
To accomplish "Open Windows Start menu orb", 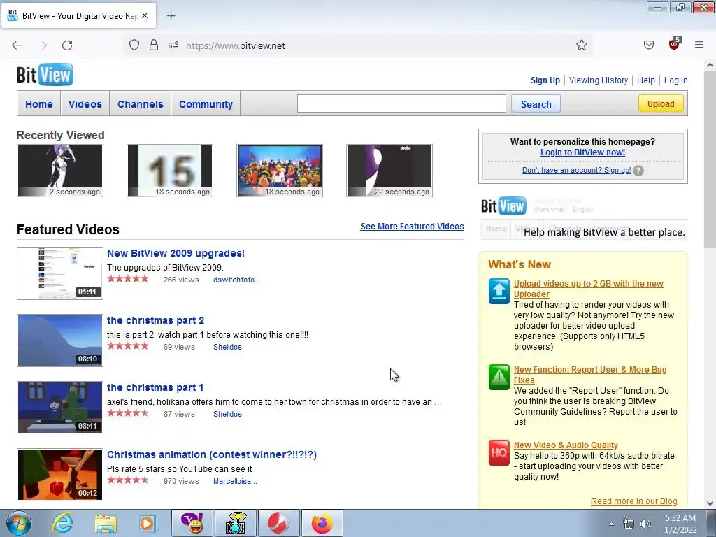I will coord(19,523).
